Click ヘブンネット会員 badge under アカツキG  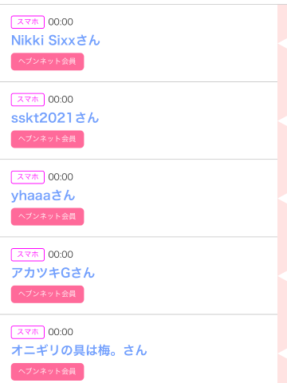47,294
